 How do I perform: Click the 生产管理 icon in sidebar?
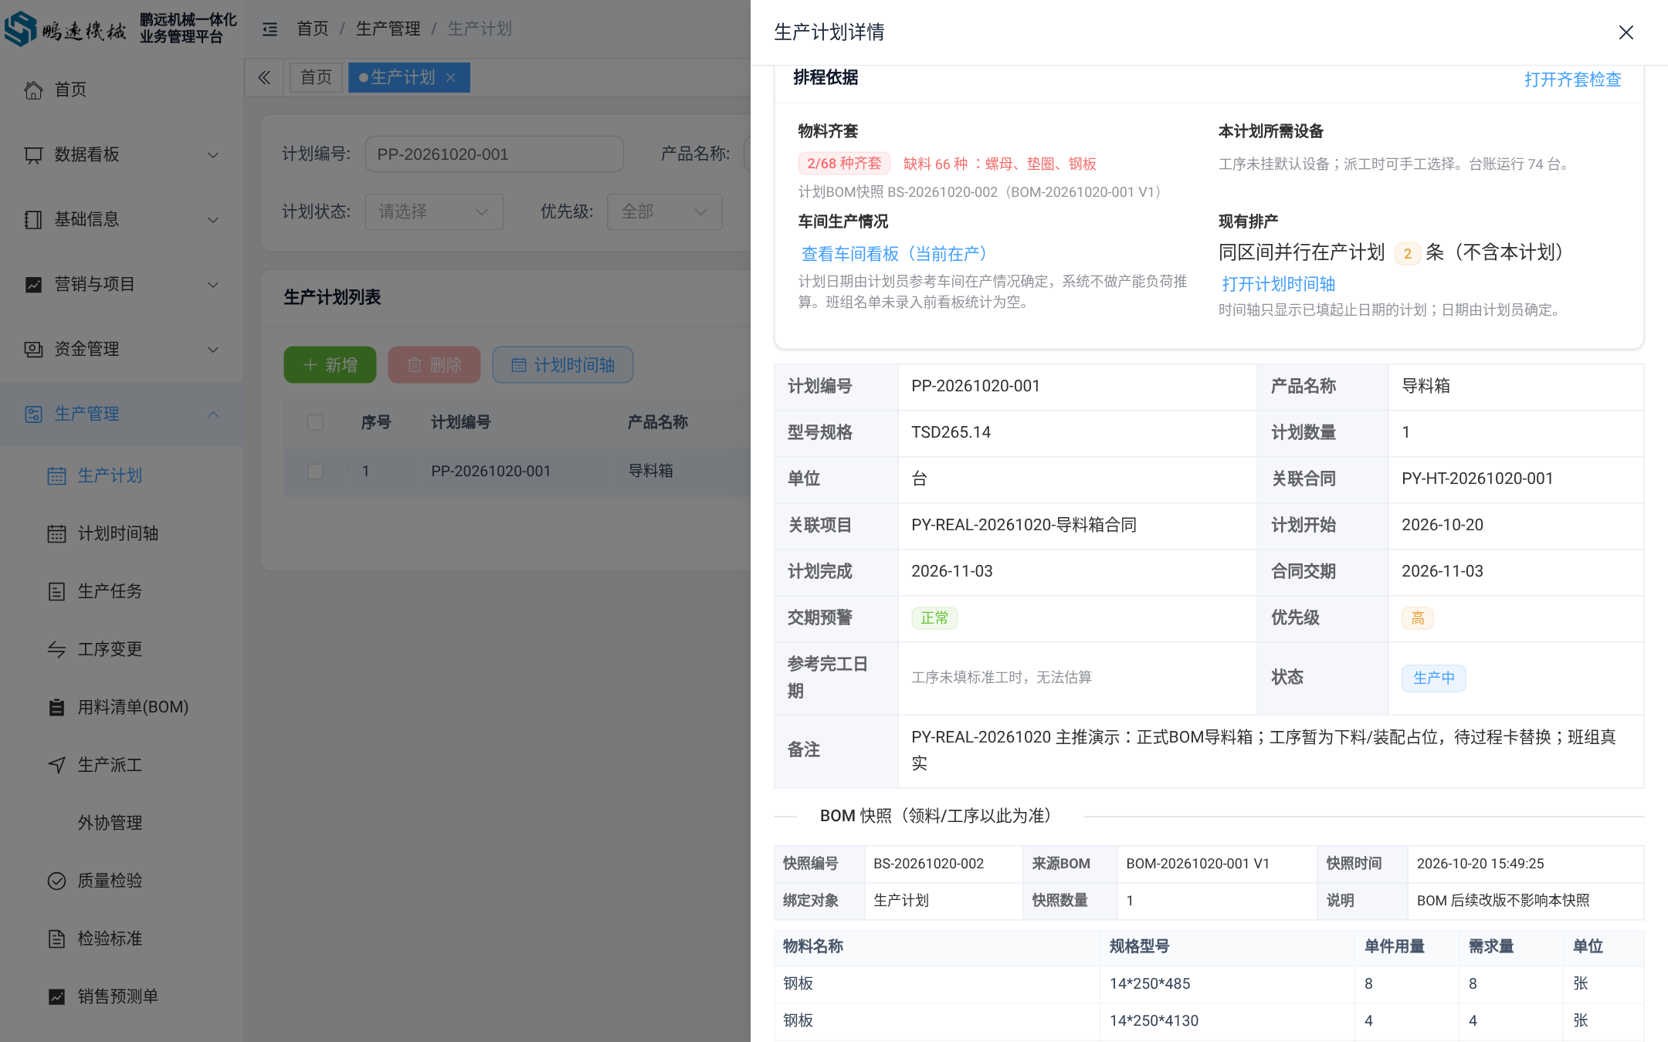pyautogui.click(x=33, y=414)
